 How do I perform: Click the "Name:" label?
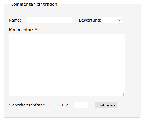[15, 20]
